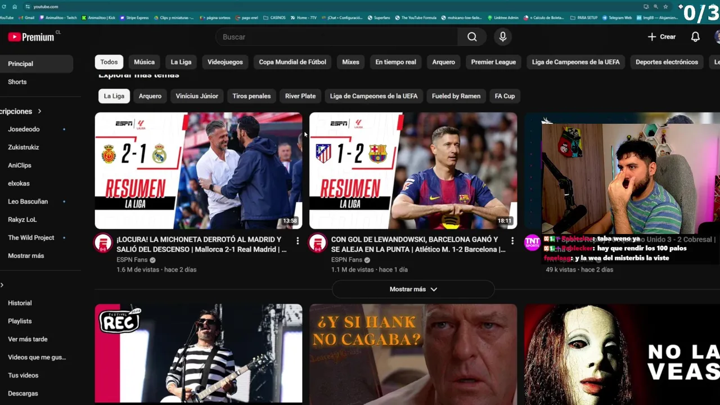
Task: Open the notifications bell
Action: click(x=695, y=37)
